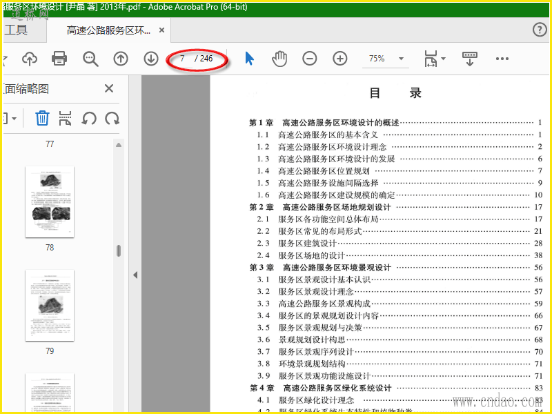Viewport: 552px width, 414px height.
Task: Click 3.6 景观规划设计构思 entry
Action: [x=400, y=339]
